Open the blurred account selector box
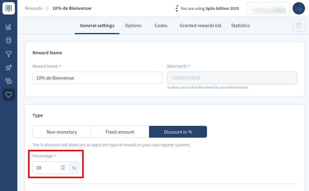The height and width of the screenshot is (191, 309). click(x=268, y=8)
